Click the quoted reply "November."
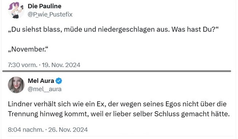238x139 pixels. point(28,49)
